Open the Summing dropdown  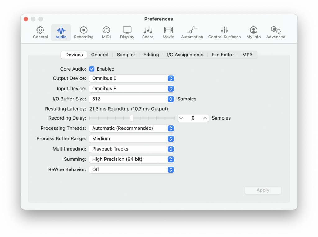[132, 159]
